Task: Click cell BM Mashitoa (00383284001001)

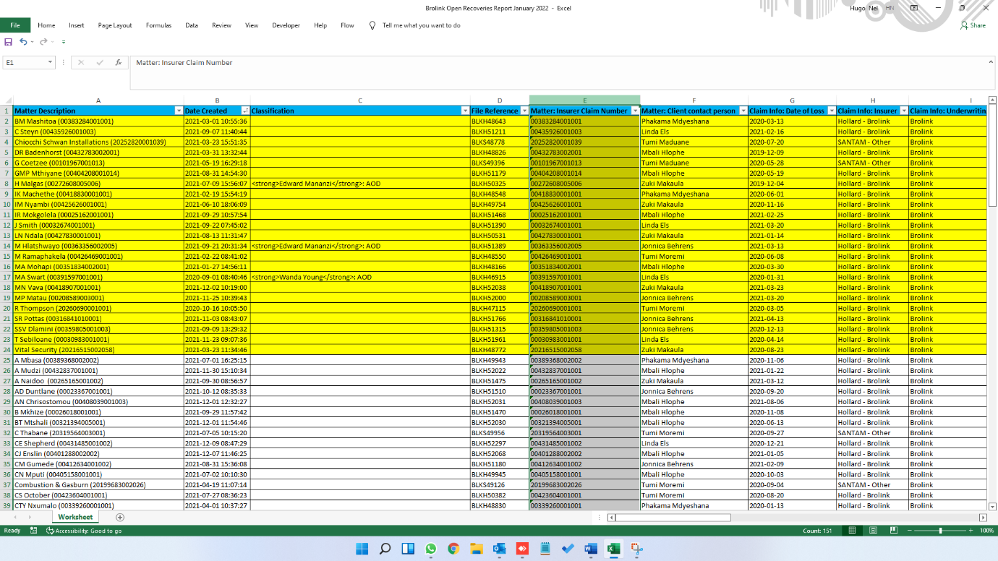Action: 98,121
